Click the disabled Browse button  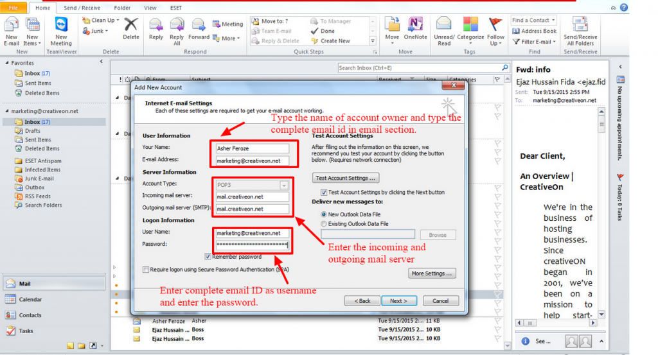(x=438, y=235)
